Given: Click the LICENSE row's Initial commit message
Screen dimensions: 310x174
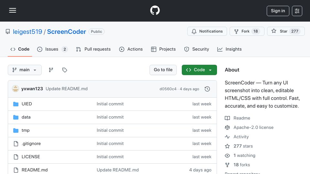Looking at the screenshot, I should point(110,157).
